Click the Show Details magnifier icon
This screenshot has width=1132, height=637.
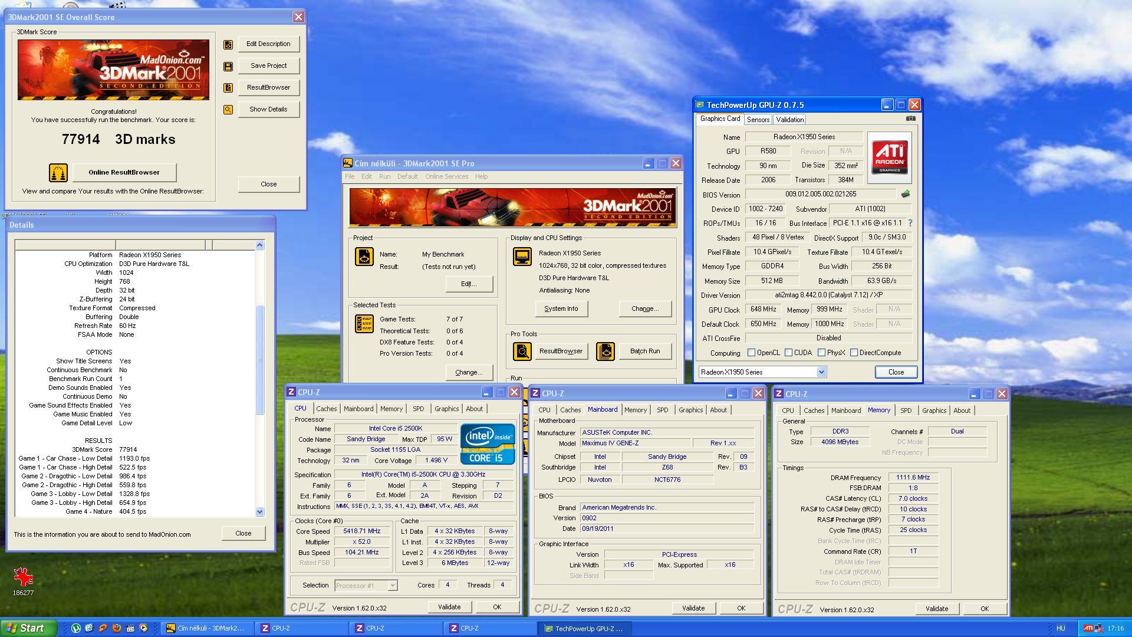click(x=228, y=110)
